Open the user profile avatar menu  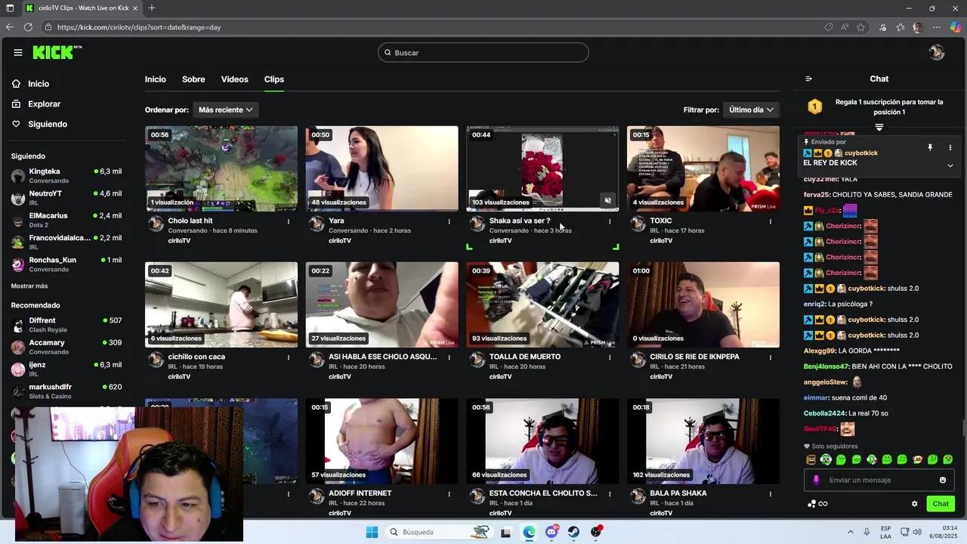937,52
